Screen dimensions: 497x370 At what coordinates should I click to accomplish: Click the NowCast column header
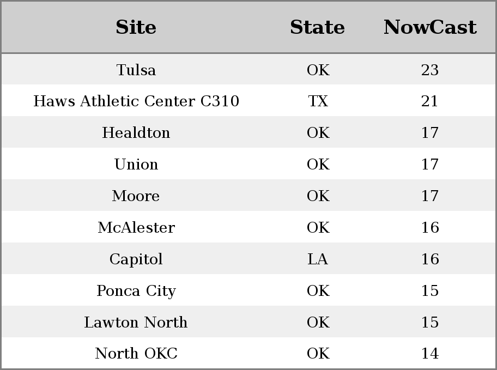[x=430, y=27]
